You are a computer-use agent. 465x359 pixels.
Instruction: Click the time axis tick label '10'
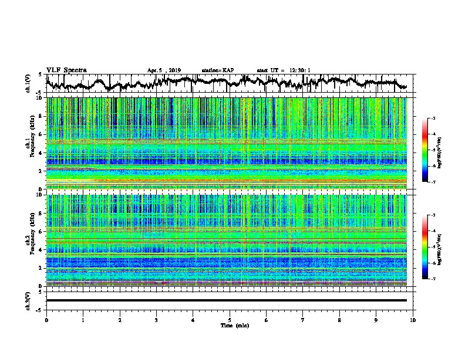[413, 320]
